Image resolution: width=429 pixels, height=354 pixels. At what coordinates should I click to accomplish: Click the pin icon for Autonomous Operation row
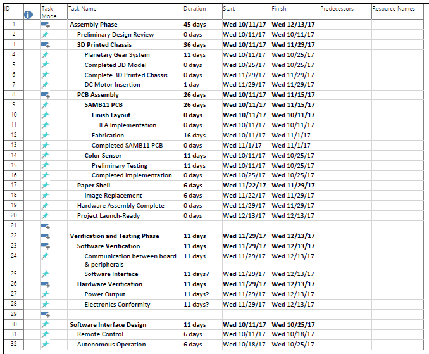click(46, 344)
